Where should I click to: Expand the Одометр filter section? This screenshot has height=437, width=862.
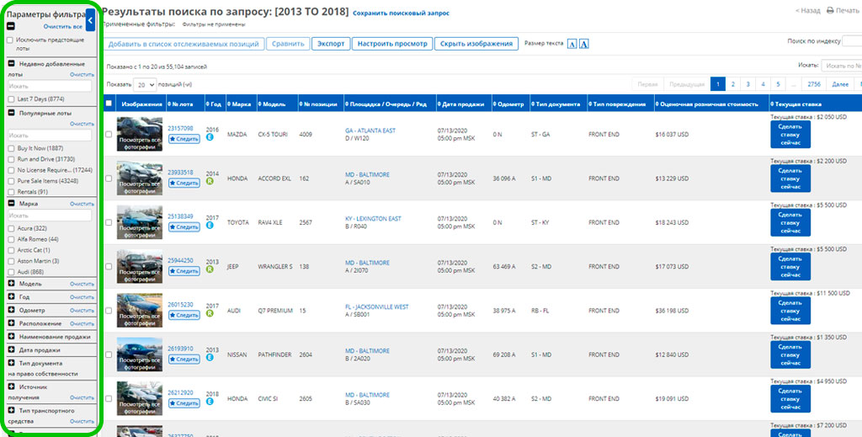(x=12, y=310)
